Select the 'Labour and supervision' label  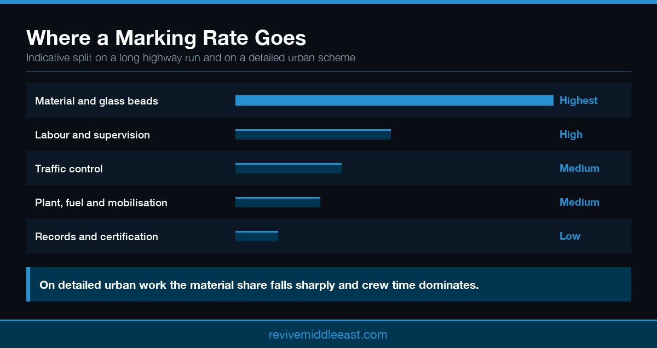[x=92, y=135]
